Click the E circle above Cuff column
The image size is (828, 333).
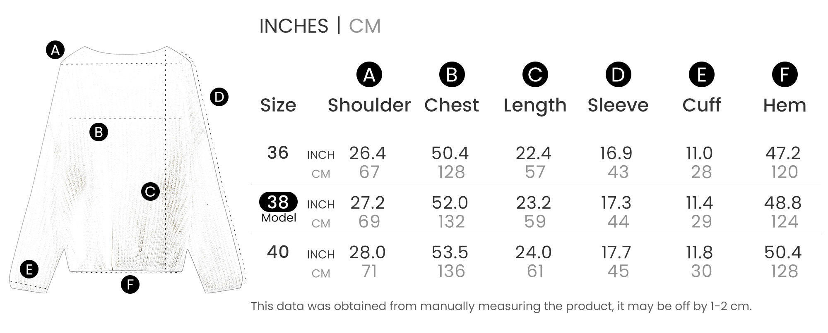pos(701,75)
